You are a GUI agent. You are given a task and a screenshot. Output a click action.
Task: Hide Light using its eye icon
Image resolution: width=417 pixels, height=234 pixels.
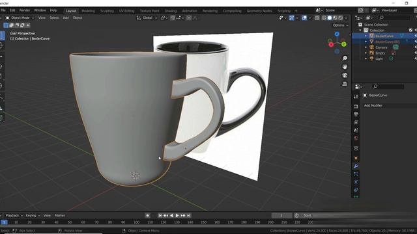[x=416, y=58]
